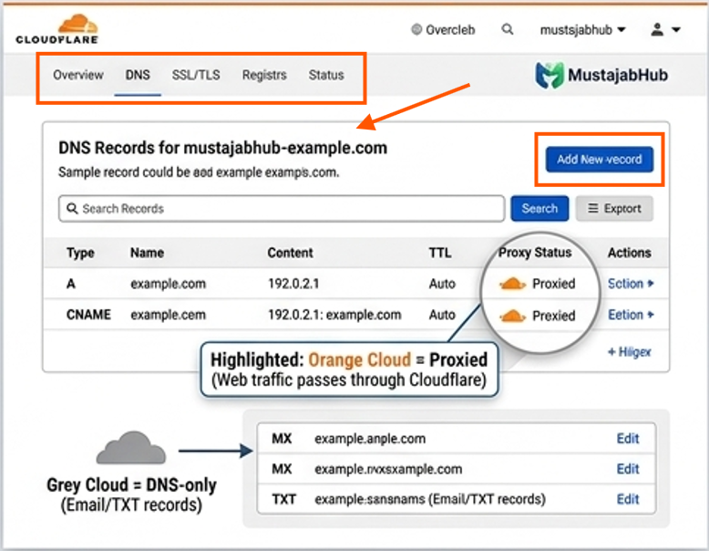
Task: Click the Actions column header
Action: 630,253
